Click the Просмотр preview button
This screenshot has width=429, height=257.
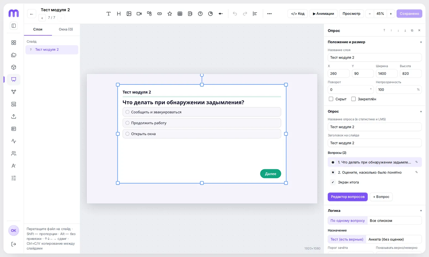point(352,14)
